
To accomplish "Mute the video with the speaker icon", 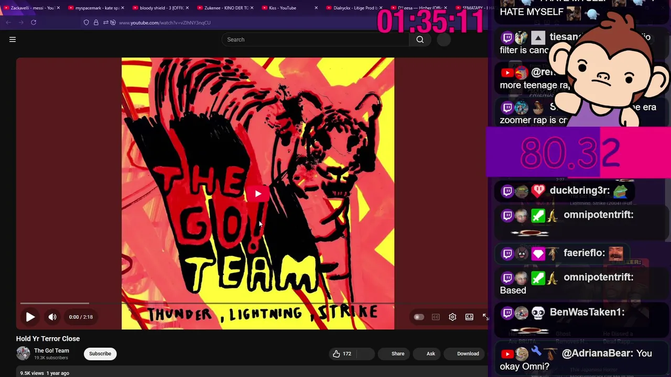I will point(52,317).
